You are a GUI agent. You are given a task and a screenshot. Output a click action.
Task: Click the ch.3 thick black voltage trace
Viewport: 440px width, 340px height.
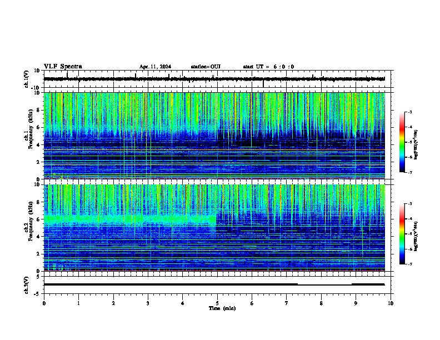[x=214, y=284]
